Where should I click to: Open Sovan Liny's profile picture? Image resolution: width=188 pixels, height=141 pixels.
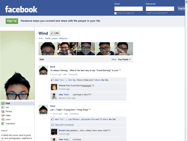pyautogui.click(x=54, y=132)
